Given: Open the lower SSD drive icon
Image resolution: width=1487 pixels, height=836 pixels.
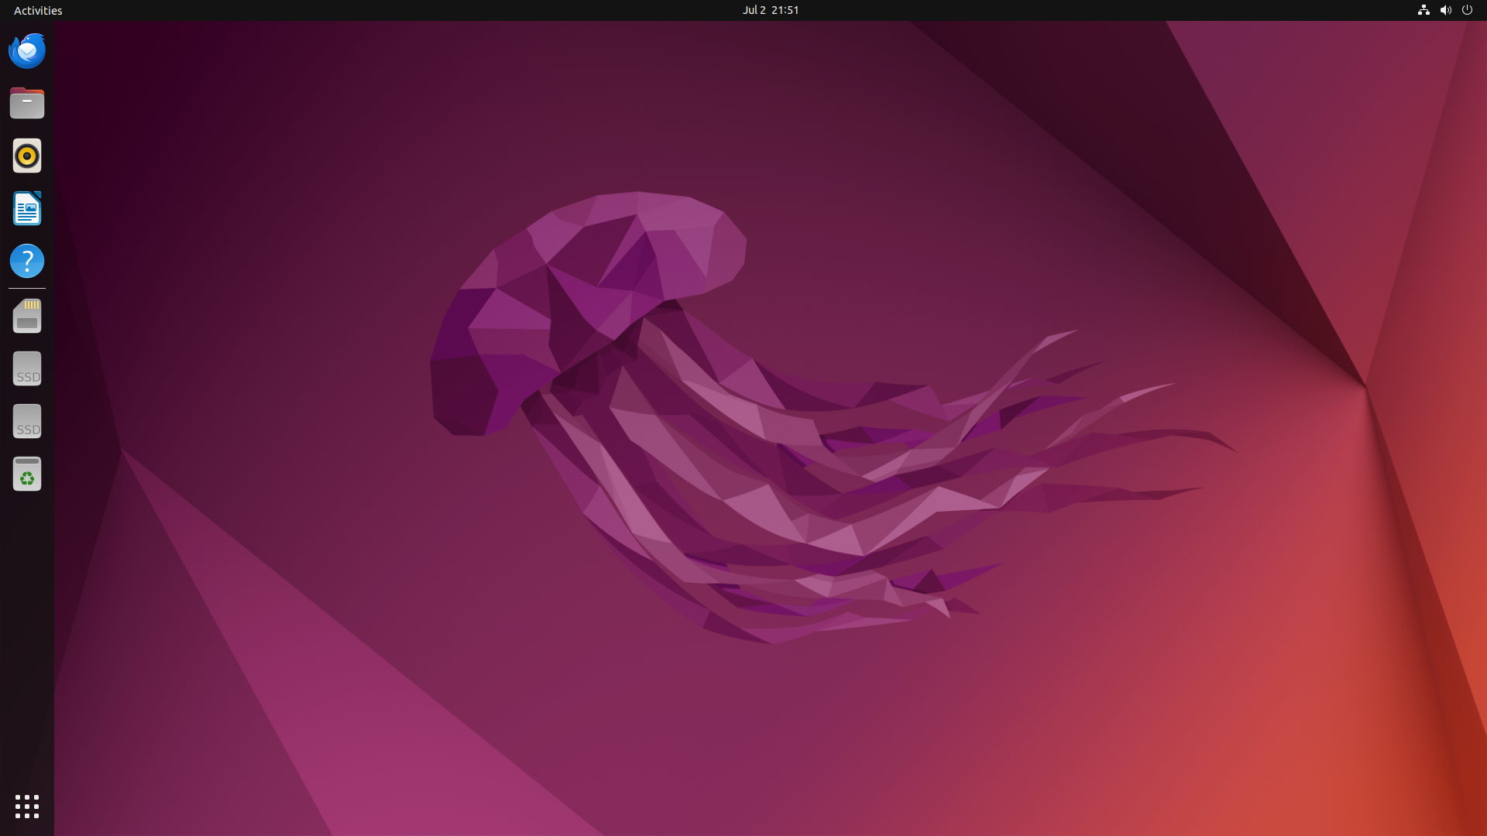Looking at the screenshot, I should pyautogui.click(x=27, y=421).
